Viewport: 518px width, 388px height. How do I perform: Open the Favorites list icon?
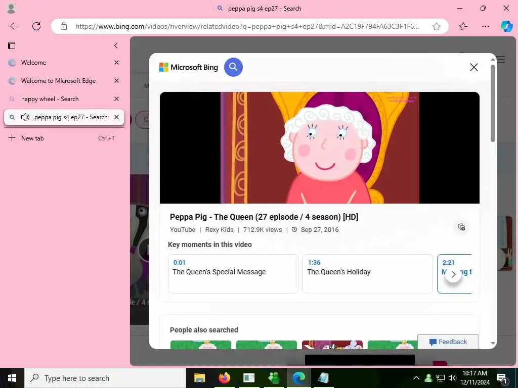pyautogui.click(x=463, y=26)
